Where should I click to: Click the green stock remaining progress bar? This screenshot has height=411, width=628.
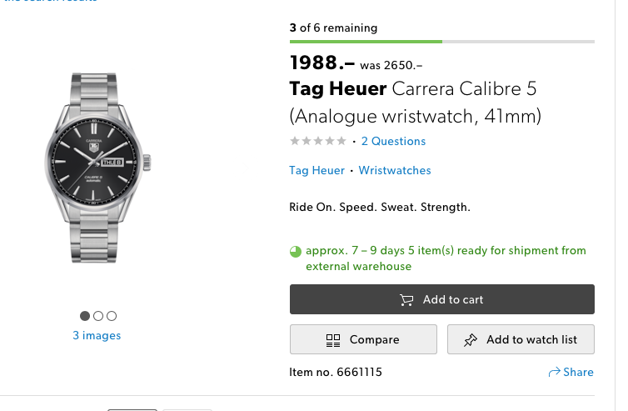(366, 41)
